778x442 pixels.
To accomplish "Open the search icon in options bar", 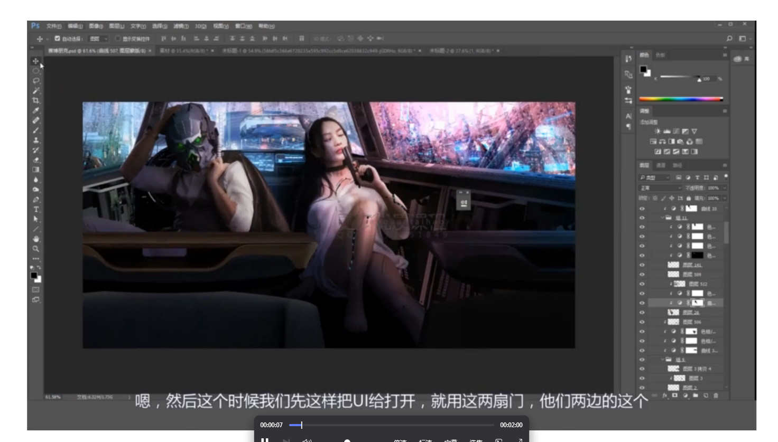I will pos(729,39).
